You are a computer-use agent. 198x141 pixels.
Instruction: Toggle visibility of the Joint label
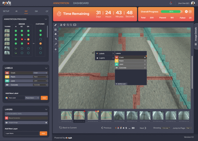(x=7, y=81)
